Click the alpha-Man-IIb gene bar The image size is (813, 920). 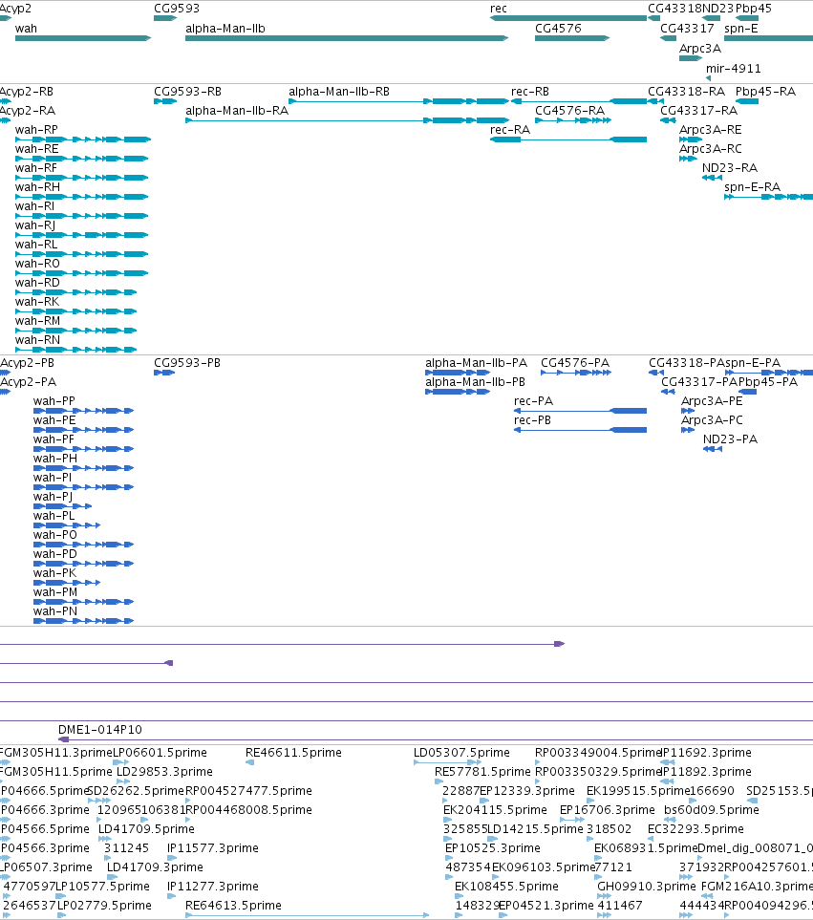tap(347, 38)
